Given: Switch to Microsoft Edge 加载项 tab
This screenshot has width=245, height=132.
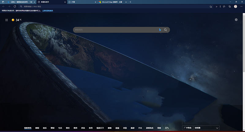Looking at the screenshot, I should tap(112, 2).
